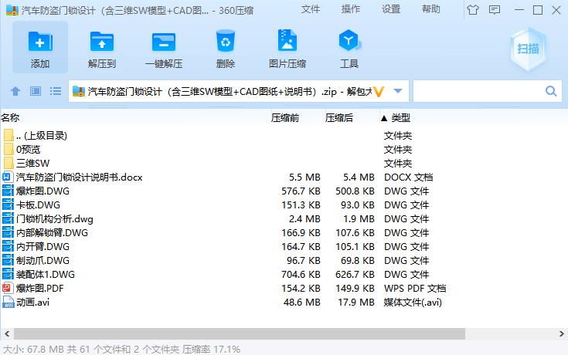568x355 pixels.
Task: Select the 内部解锁臂.DWG file name
Action: point(53,233)
